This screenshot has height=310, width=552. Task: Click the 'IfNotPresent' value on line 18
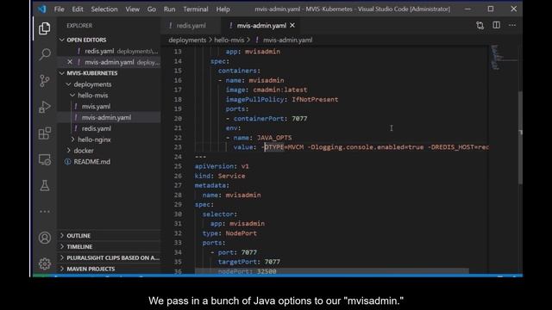pyautogui.click(x=315, y=100)
